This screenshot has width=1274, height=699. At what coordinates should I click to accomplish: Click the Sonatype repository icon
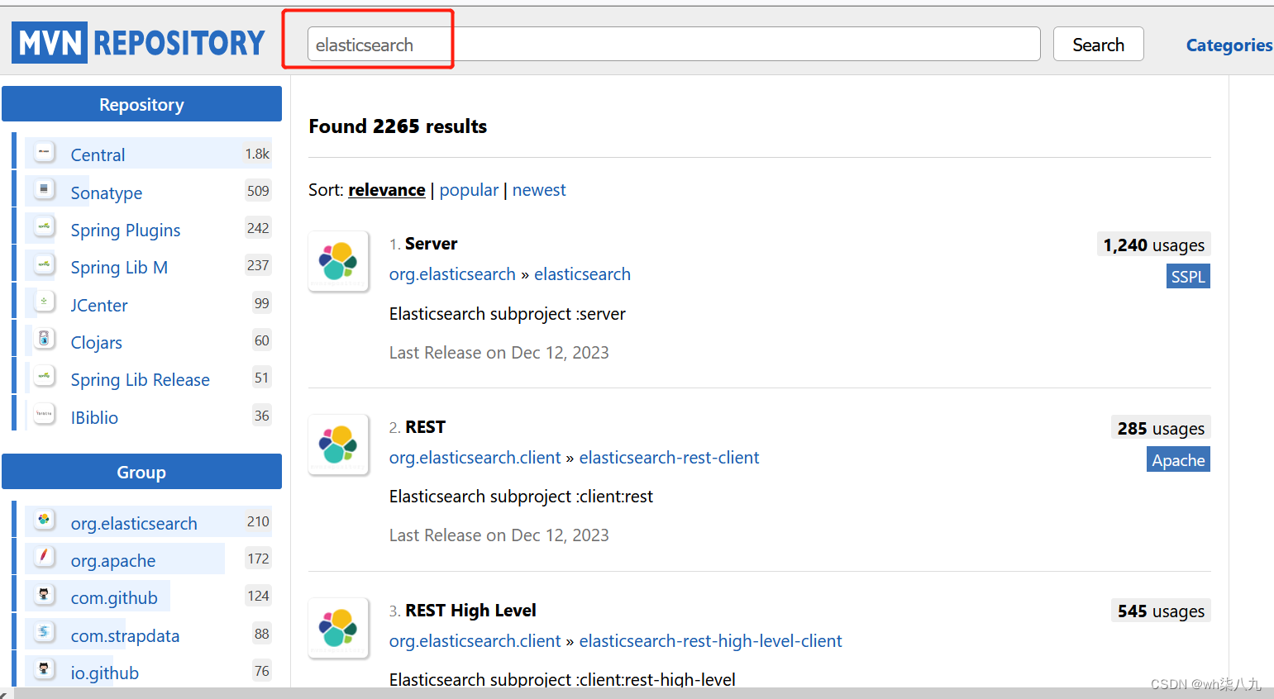[x=44, y=190]
